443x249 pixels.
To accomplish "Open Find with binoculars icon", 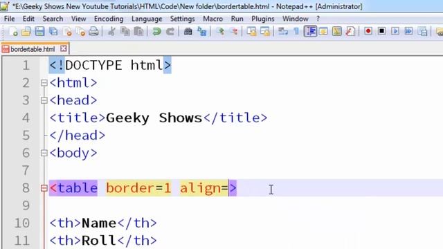I will [x=188, y=31].
